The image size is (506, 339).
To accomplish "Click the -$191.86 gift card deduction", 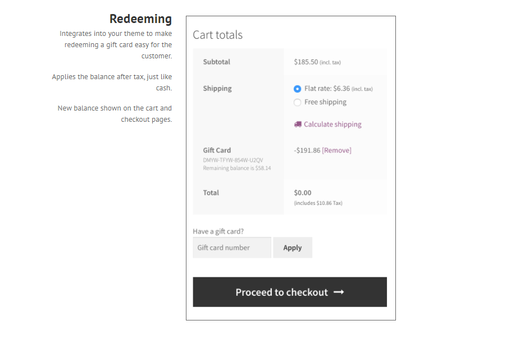I will (307, 150).
